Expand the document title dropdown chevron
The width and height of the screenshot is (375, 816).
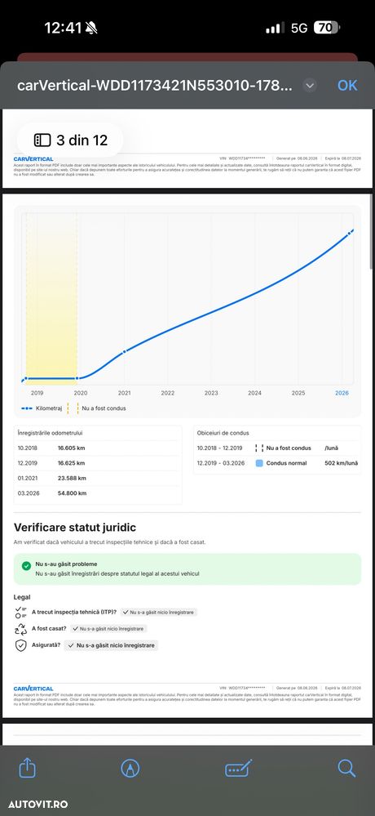click(310, 85)
